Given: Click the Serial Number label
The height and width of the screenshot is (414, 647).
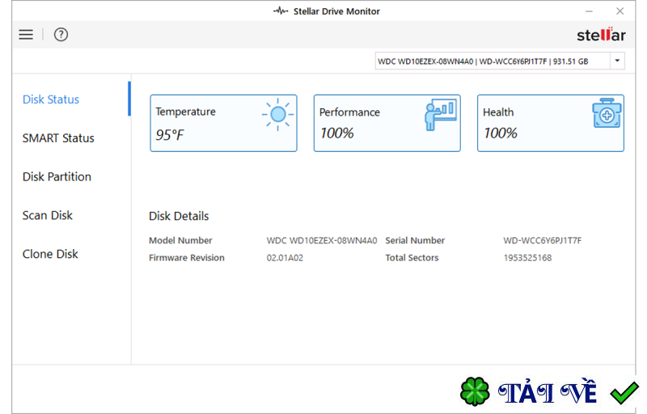Looking at the screenshot, I should [415, 240].
